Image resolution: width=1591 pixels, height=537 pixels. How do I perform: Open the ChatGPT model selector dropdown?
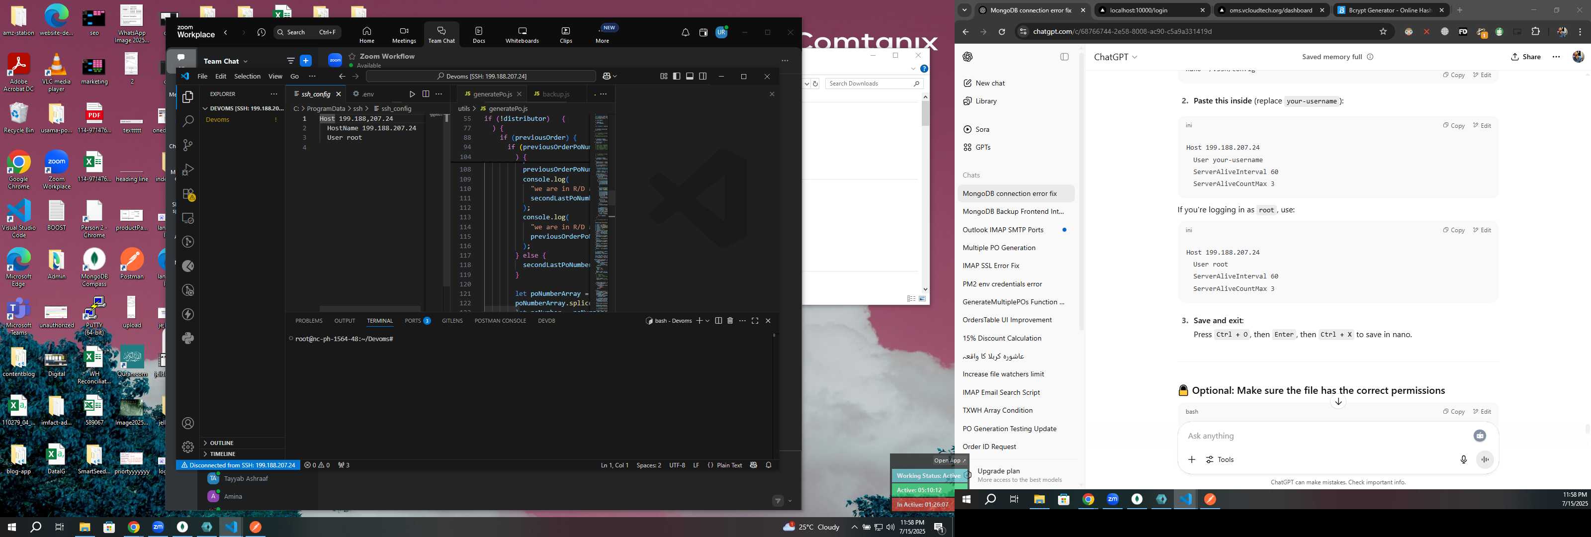1115,57
